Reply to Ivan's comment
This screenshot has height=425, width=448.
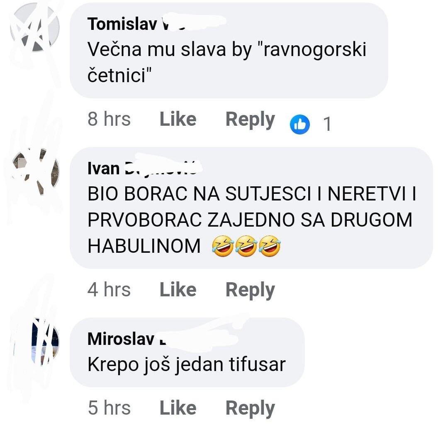(249, 290)
